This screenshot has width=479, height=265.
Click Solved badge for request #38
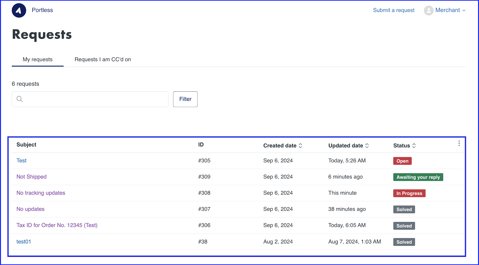click(404, 242)
